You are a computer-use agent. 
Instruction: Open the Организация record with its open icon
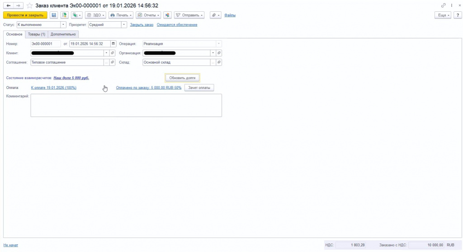[219, 53]
